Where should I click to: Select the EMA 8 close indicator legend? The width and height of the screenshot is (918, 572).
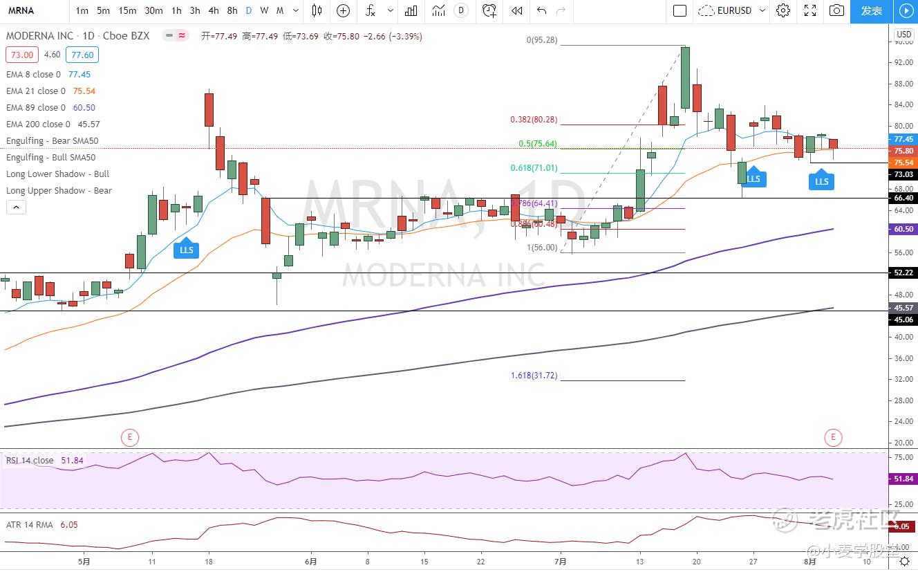coord(48,74)
